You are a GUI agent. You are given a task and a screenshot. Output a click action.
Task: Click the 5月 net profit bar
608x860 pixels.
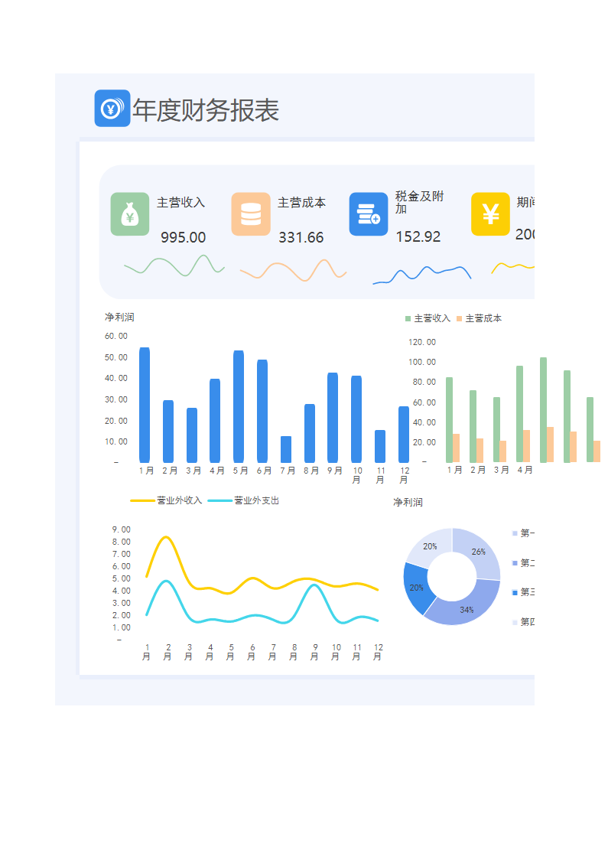pos(239,406)
